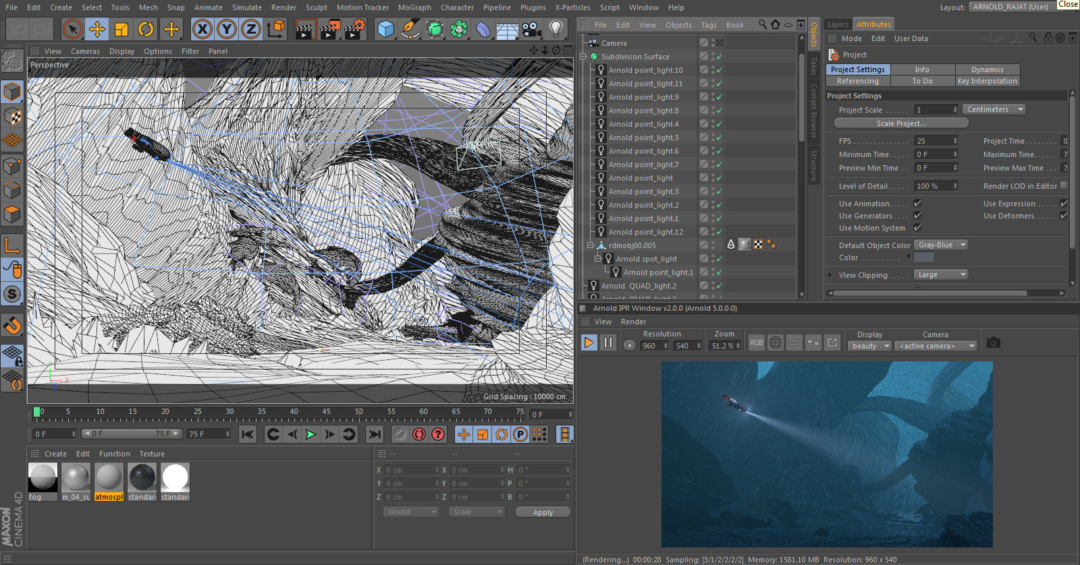Switch to the Dynamics tab
The width and height of the screenshot is (1080, 565).
coord(987,69)
